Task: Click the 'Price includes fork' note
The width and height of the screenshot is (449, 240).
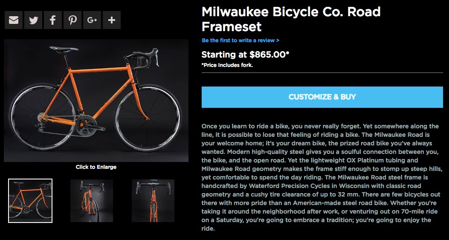Action: tap(227, 65)
